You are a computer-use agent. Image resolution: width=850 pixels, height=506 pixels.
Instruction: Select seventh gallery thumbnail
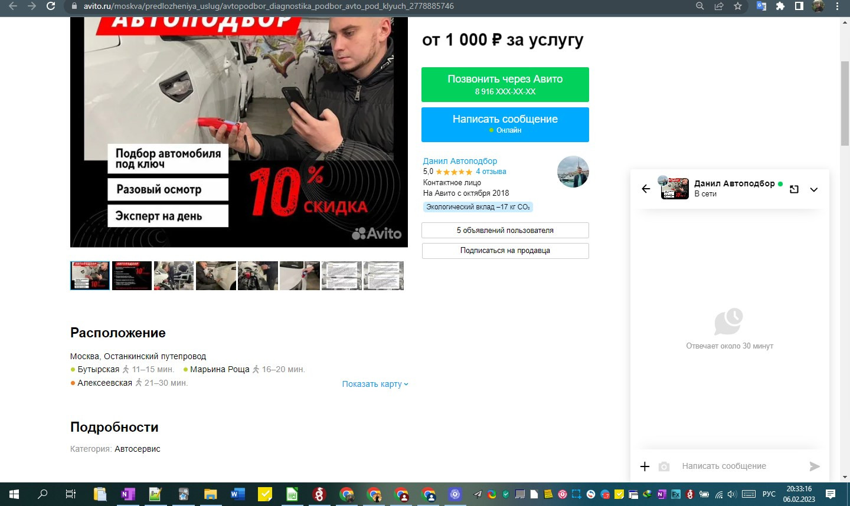tap(341, 275)
